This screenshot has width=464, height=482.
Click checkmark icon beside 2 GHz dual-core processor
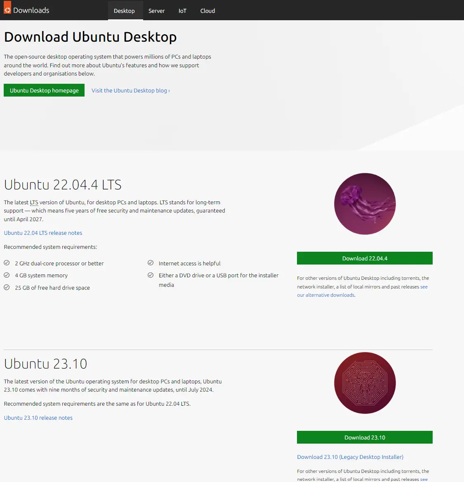tap(7, 263)
